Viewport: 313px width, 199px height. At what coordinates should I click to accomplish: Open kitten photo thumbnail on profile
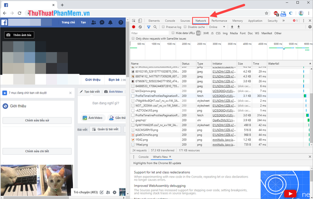click(x=55, y=180)
